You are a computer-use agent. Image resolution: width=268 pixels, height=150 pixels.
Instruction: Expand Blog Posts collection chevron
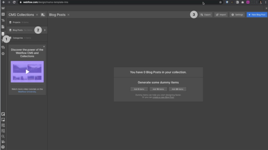pyautogui.click(x=45, y=30)
